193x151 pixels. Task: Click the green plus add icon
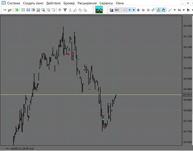(17, 10)
